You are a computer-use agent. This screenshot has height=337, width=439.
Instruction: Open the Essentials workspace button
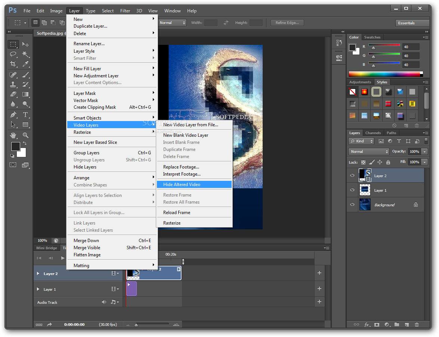point(412,23)
